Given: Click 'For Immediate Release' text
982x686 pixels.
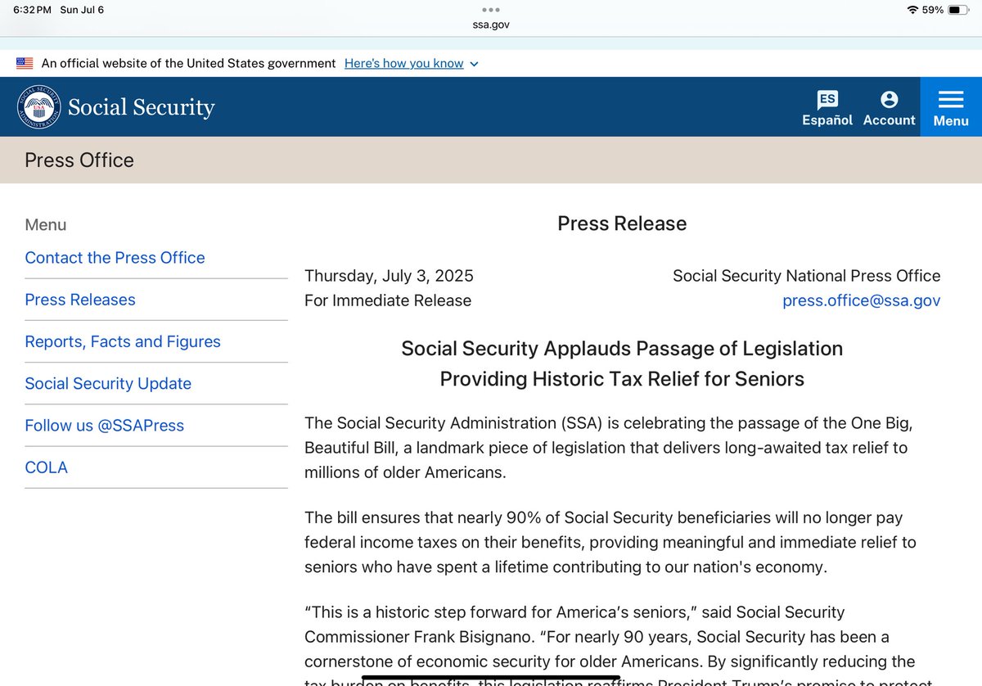Looking at the screenshot, I should 388,300.
